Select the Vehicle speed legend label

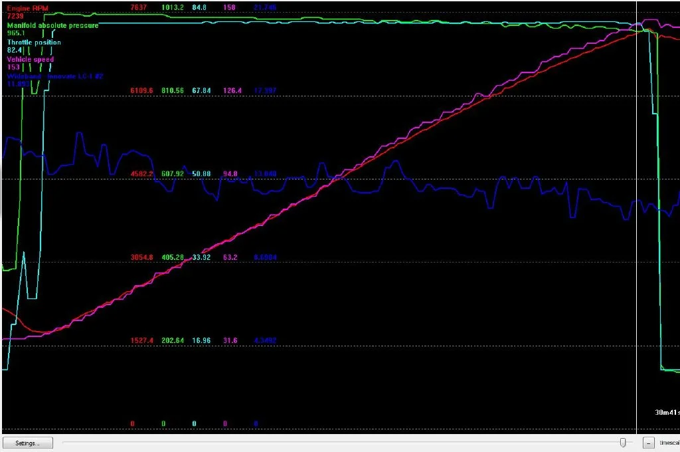tap(31, 59)
